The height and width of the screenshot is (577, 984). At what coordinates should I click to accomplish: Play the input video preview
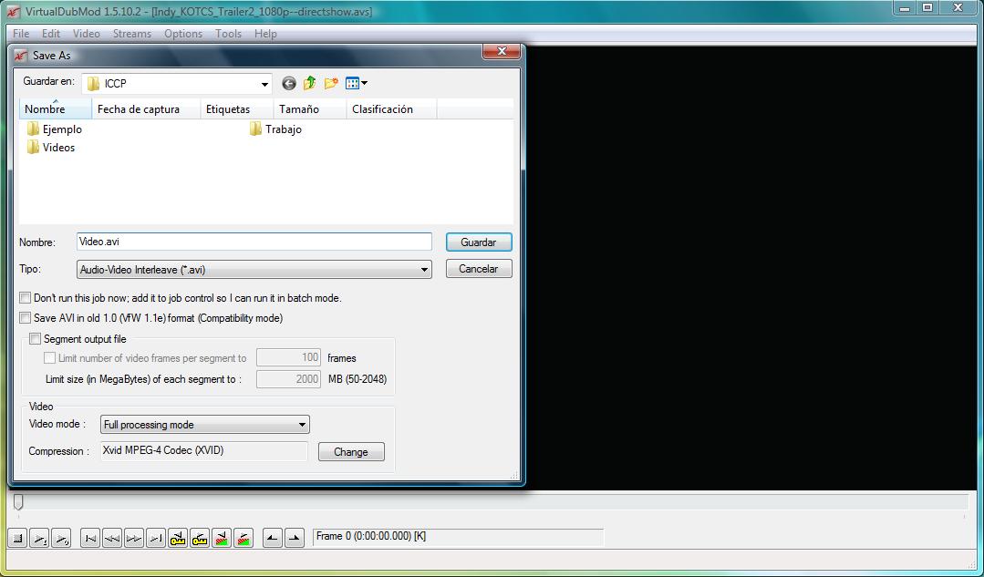pyautogui.click(x=39, y=538)
